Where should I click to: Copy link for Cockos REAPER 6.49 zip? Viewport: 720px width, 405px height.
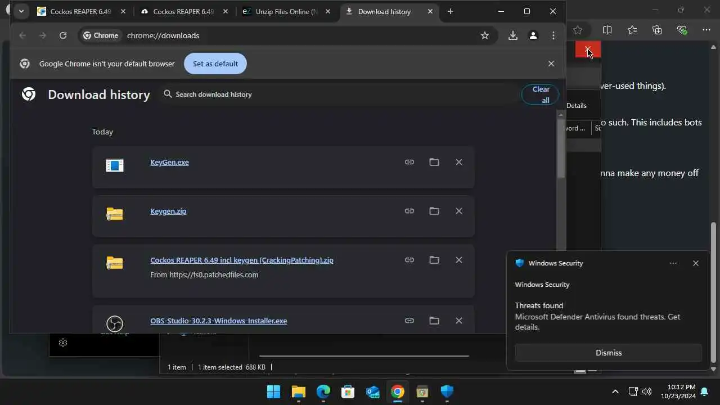click(409, 260)
